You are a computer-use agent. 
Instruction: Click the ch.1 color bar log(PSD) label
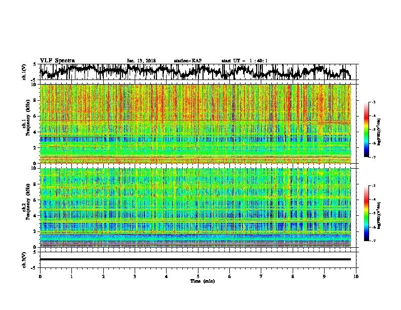379,132
